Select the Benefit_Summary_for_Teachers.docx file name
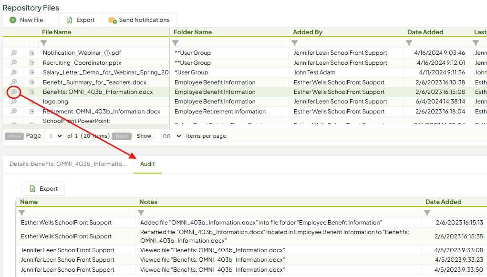This screenshot has width=487, height=277. (94, 82)
